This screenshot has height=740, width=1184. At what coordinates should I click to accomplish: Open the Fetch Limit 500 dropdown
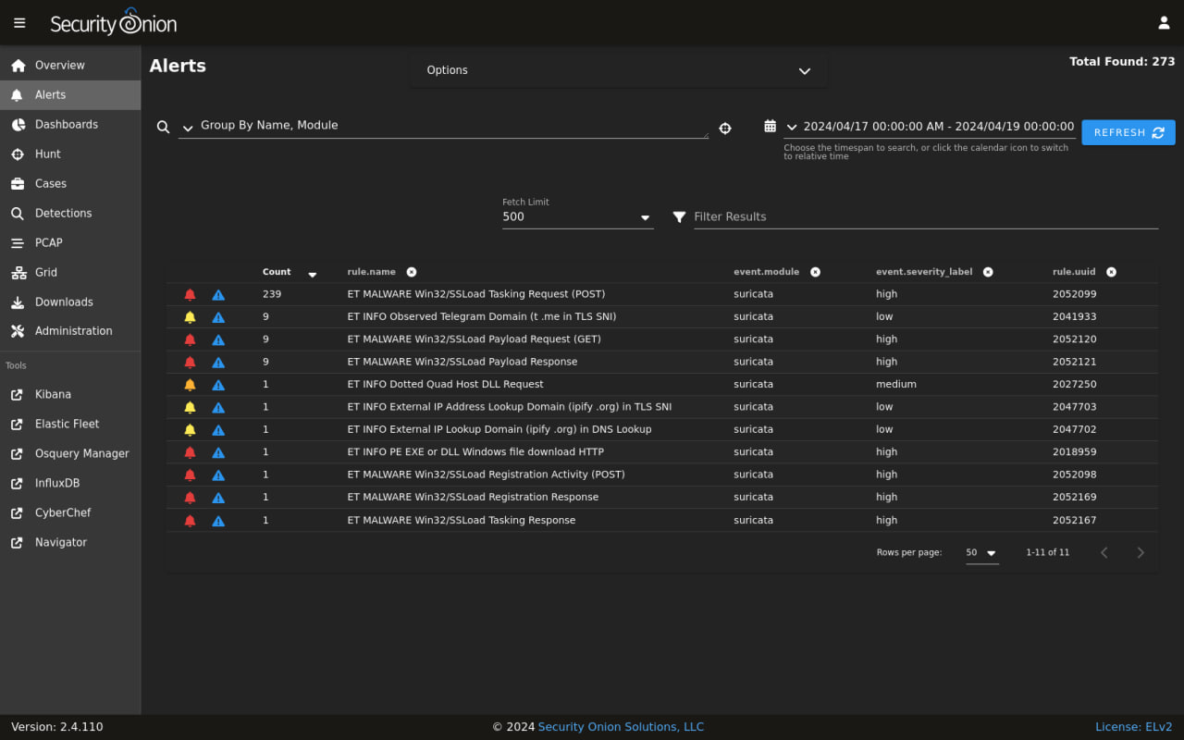(578, 217)
